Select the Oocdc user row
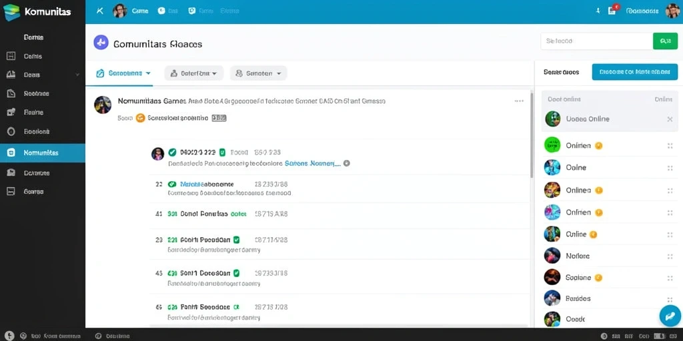Viewport: 683px width, 341px height. (610, 319)
